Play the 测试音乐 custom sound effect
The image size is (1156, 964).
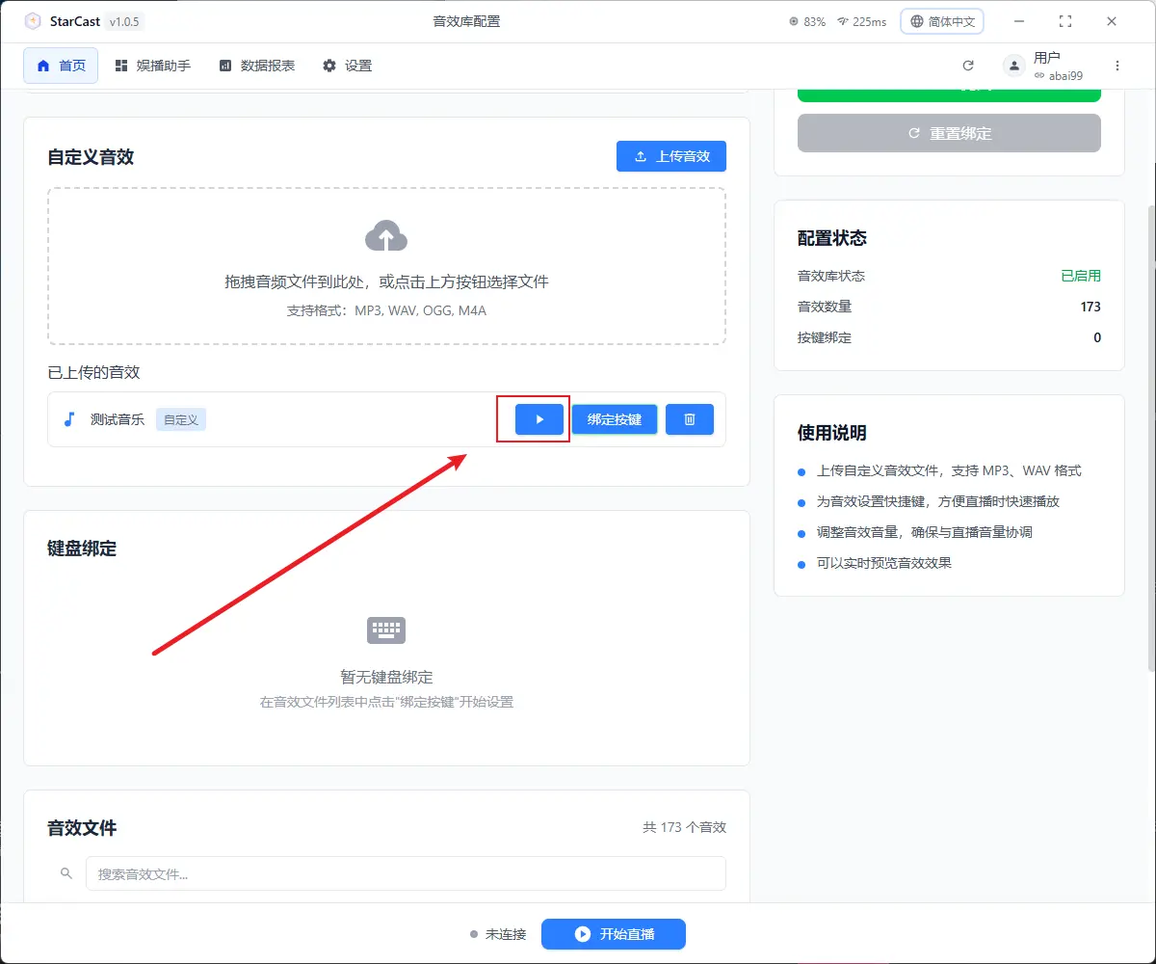(x=539, y=419)
